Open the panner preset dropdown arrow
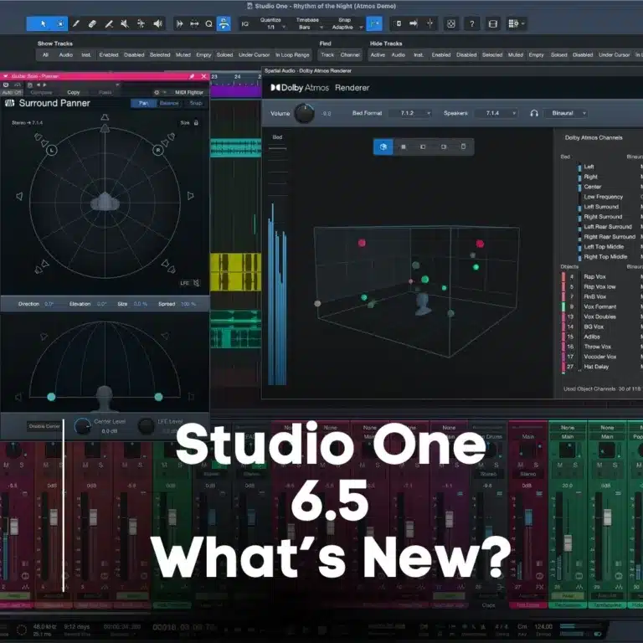Screen dimensions: 643x643 [x=117, y=85]
